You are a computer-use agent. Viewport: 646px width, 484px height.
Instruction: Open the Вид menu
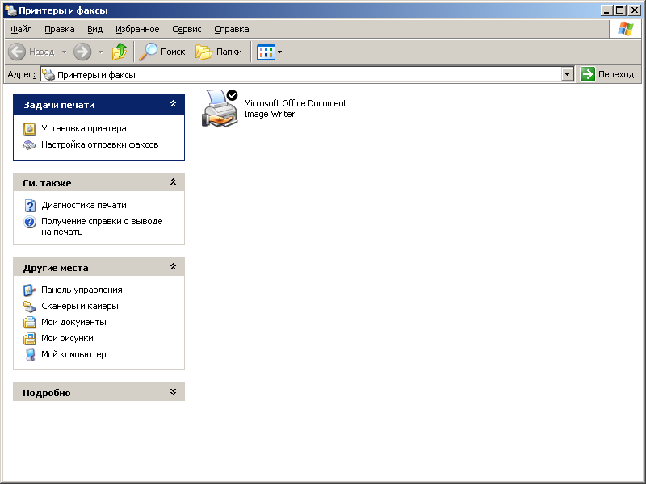coord(94,29)
